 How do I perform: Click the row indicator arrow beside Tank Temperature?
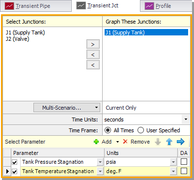[7, 171]
